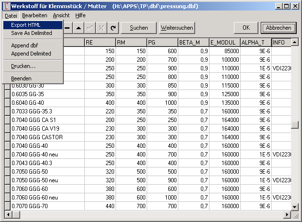Viewport: 302px width, 222px height.
Task: Click the E_MODUL column header
Action: click(x=225, y=43)
